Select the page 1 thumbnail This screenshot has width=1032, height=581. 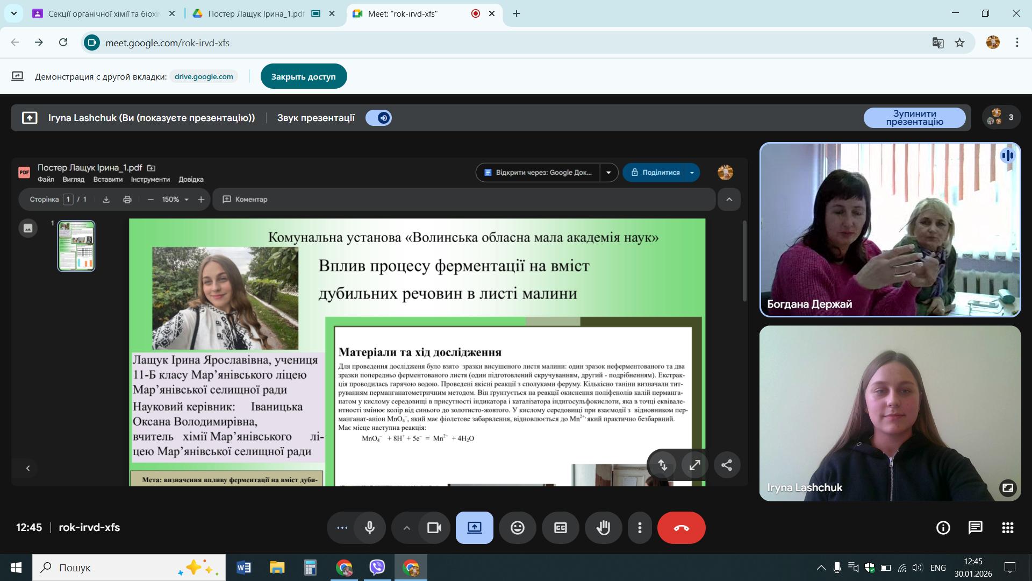pos(76,246)
